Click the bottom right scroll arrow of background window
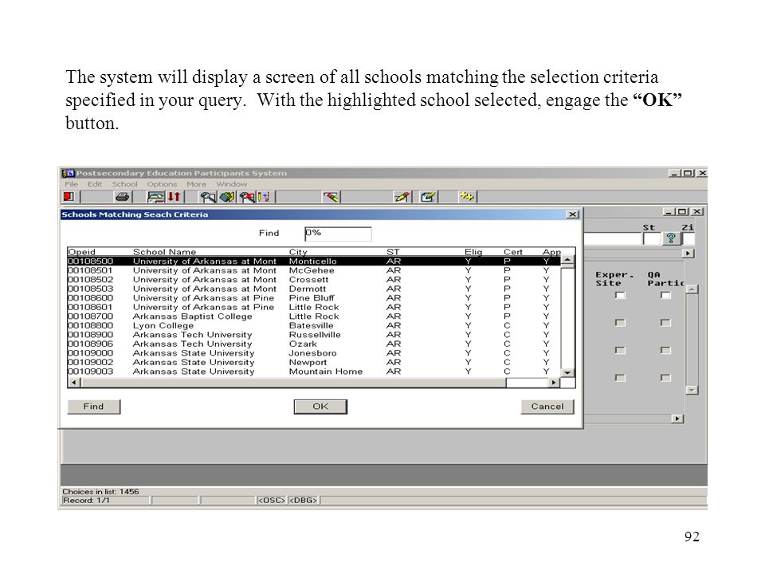Image resolution: width=765 pixels, height=574 pixels. click(x=677, y=419)
